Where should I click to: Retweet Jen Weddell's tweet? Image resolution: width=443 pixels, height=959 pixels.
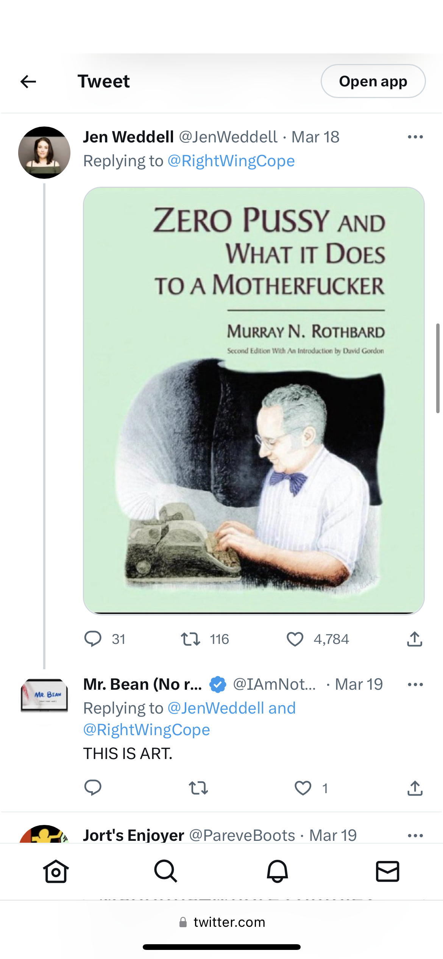pos(190,639)
